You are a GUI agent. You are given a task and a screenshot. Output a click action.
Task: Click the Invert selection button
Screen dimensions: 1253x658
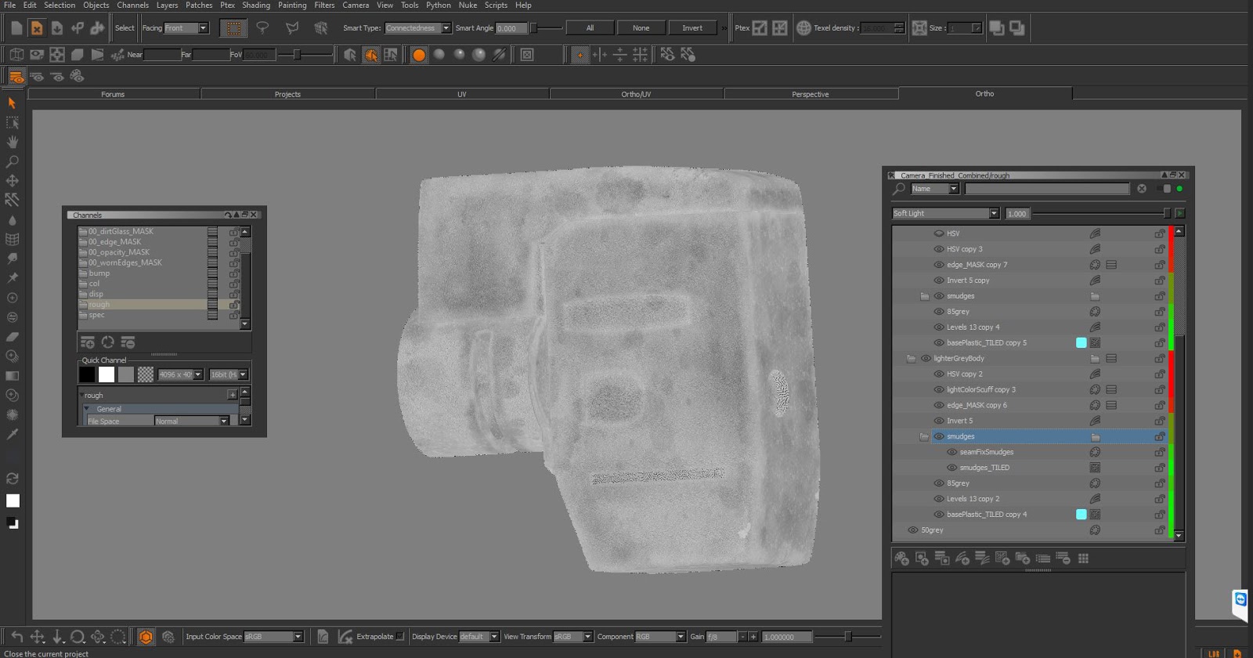coord(691,28)
